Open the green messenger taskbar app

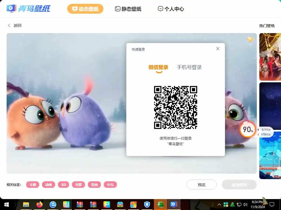(x=161, y=205)
